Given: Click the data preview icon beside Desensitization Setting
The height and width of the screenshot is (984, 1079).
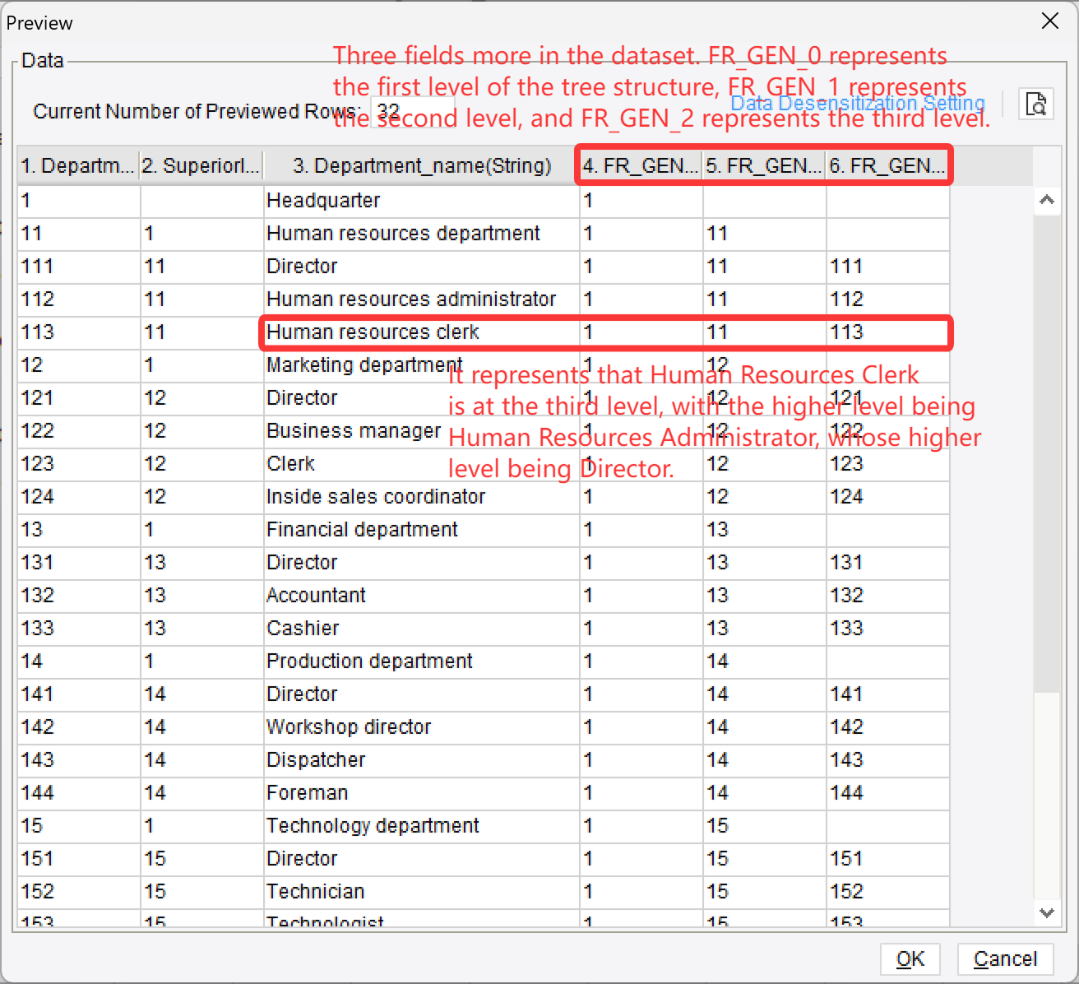Looking at the screenshot, I should [1036, 104].
